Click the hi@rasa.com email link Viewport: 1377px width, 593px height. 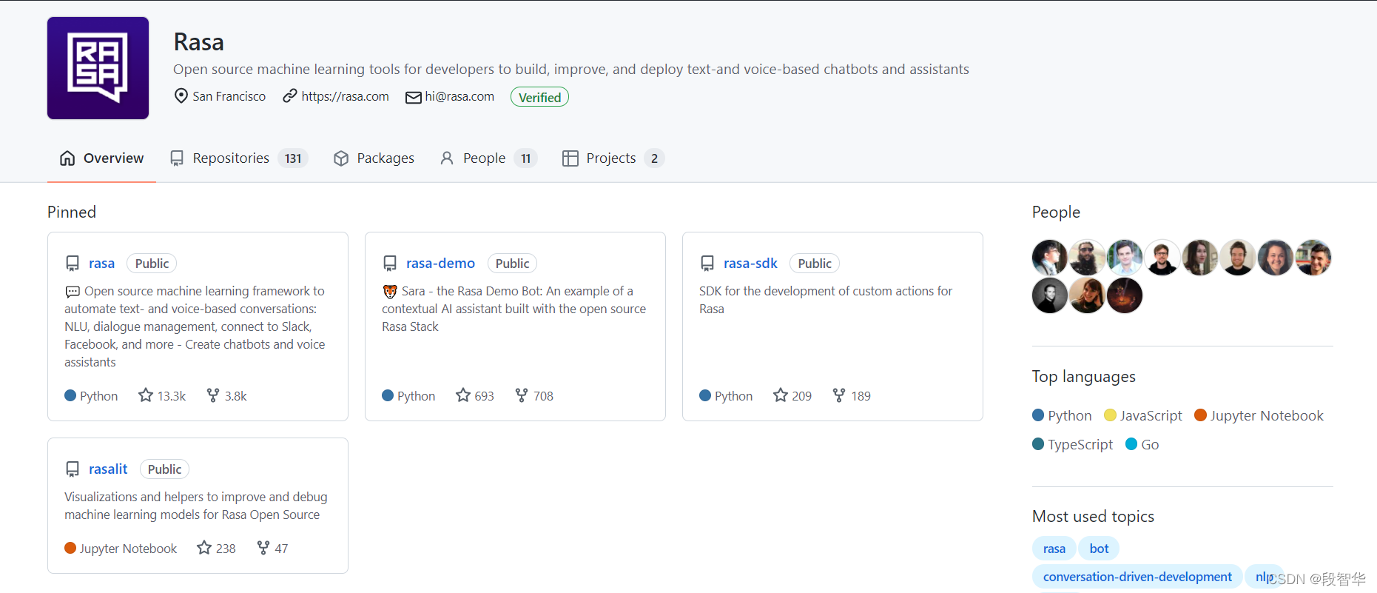(459, 96)
